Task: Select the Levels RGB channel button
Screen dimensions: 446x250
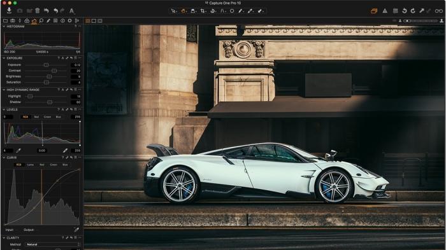Action: pyautogui.click(x=25, y=117)
